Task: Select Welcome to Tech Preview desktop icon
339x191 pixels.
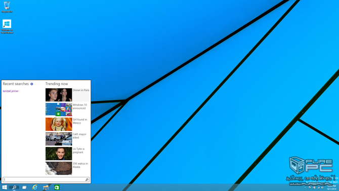Action: (x=7, y=26)
